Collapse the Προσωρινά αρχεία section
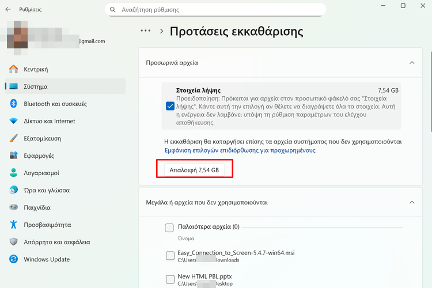 pos(411,62)
